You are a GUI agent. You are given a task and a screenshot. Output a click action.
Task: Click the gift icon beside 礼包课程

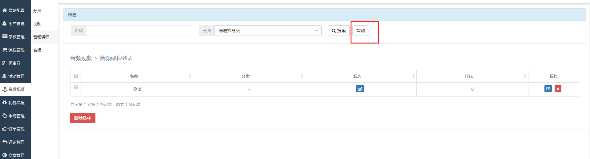5,102
